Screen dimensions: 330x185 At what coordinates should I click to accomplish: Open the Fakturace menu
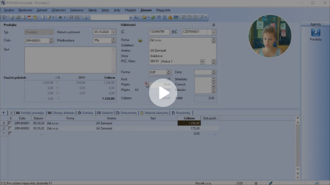77,10
